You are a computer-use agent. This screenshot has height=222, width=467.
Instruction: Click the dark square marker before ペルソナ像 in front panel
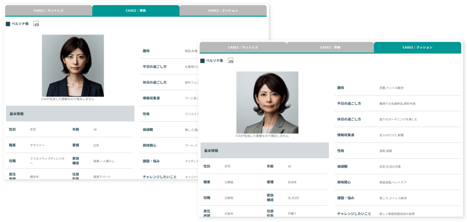pyautogui.click(x=202, y=61)
